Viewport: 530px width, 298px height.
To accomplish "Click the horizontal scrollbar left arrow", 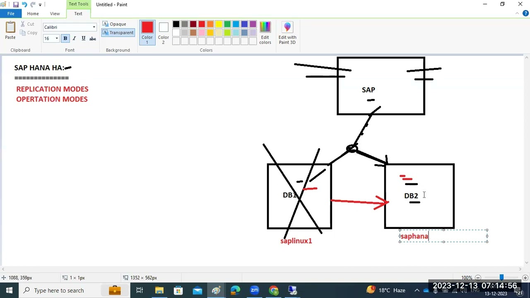I will point(3,269).
